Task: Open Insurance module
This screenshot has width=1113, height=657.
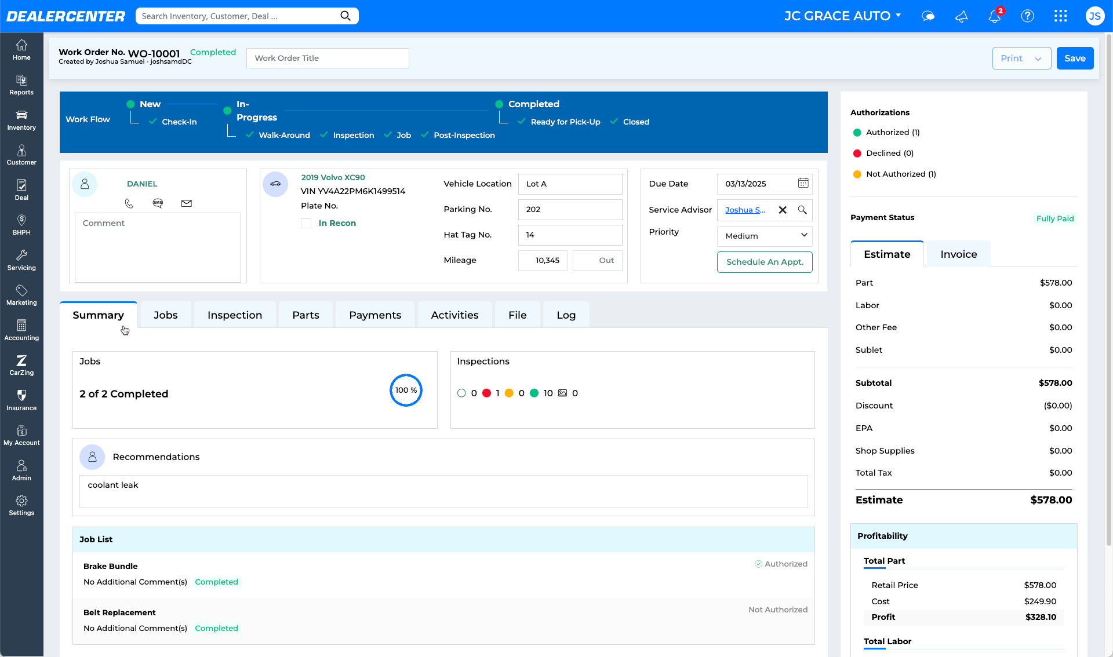Action: click(21, 400)
